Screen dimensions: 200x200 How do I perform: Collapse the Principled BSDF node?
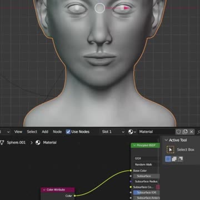click(134, 146)
